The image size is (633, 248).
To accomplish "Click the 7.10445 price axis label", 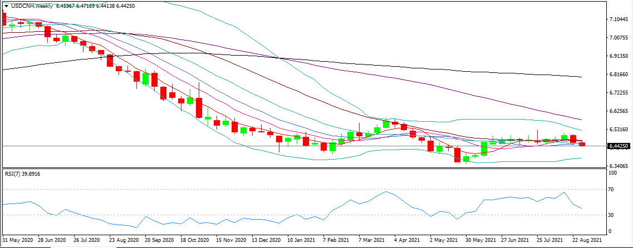I will [x=619, y=19].
